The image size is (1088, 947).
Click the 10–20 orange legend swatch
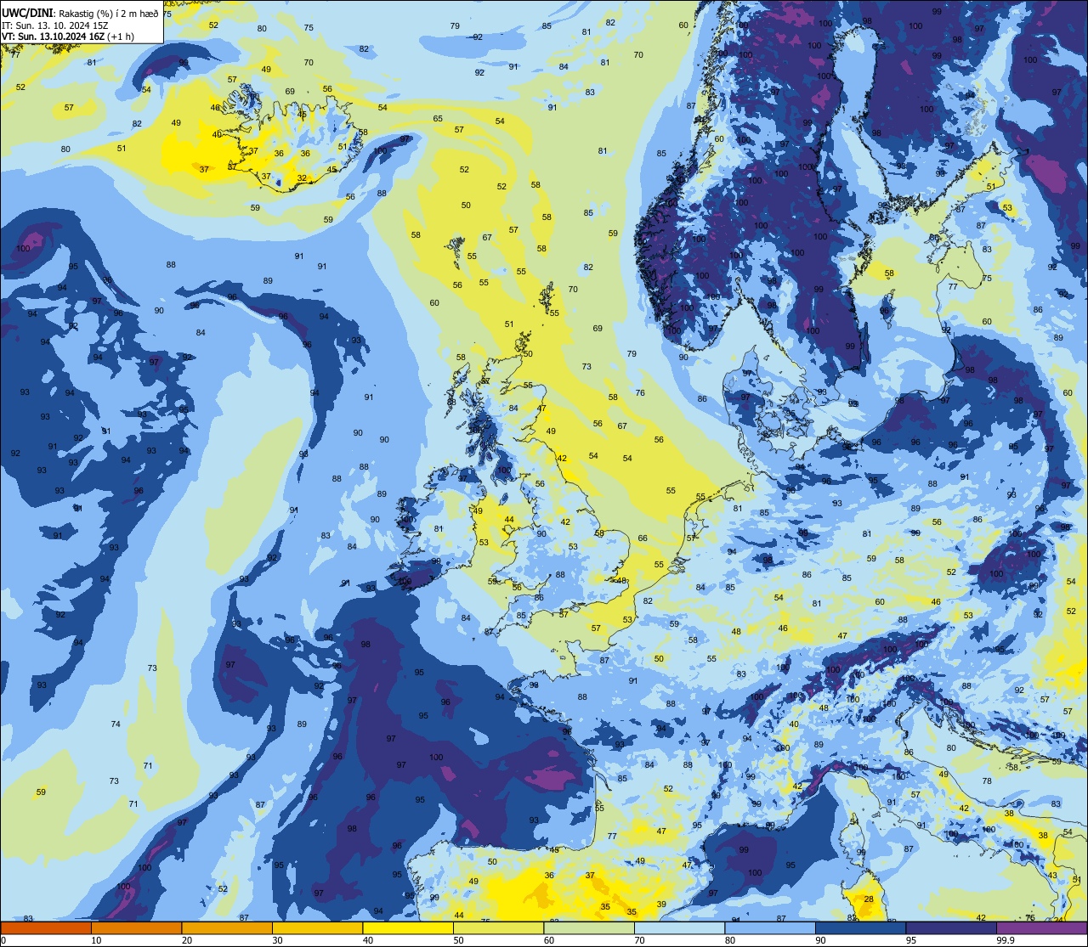click(x=136, y=927)
